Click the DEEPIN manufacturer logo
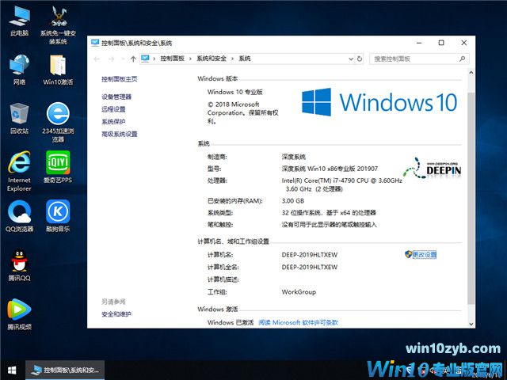 coord(433,168)
